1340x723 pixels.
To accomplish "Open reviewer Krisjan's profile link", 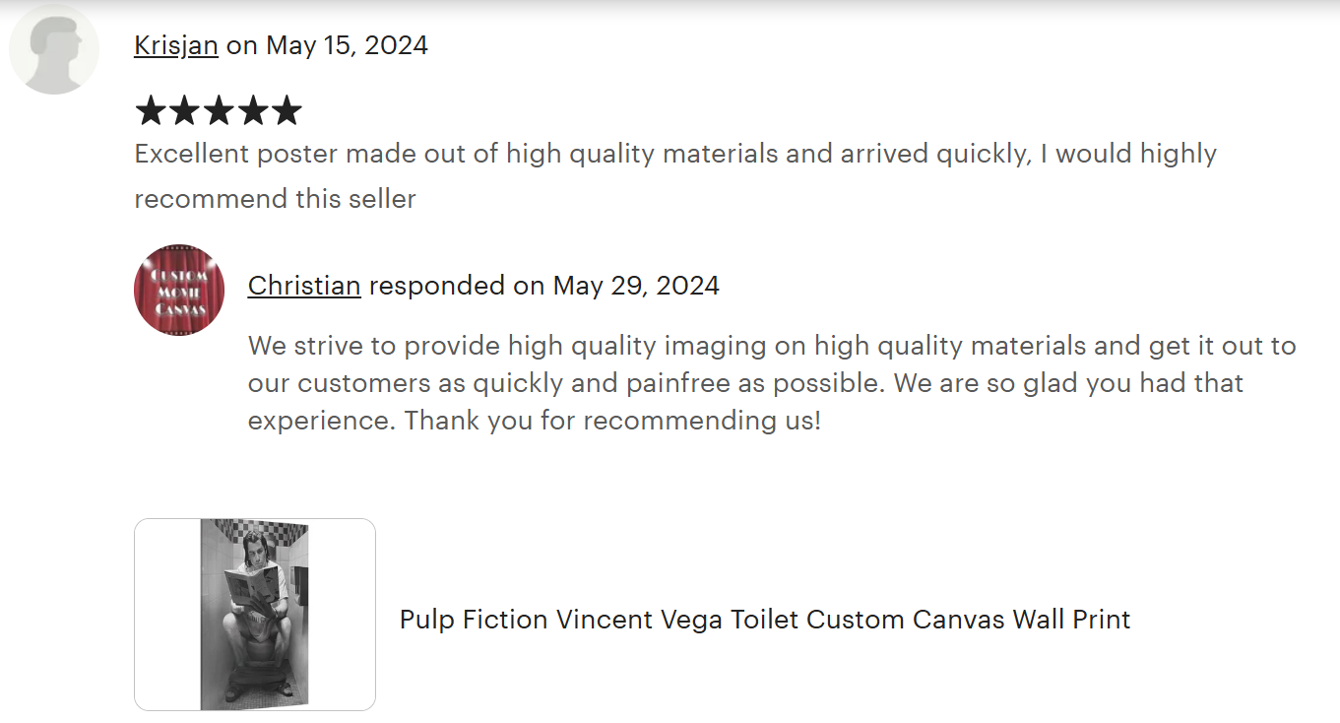I will pyautogui.click(x=176, y=45).
